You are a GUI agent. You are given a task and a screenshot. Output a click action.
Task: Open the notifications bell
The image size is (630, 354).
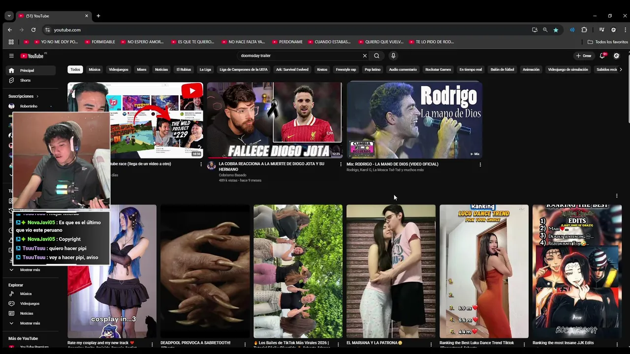(602, 56)
